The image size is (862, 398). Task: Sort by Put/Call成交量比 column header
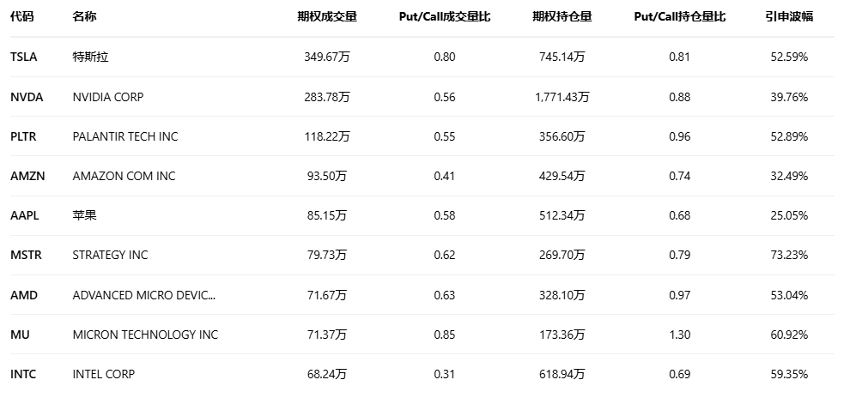(445, 17)
